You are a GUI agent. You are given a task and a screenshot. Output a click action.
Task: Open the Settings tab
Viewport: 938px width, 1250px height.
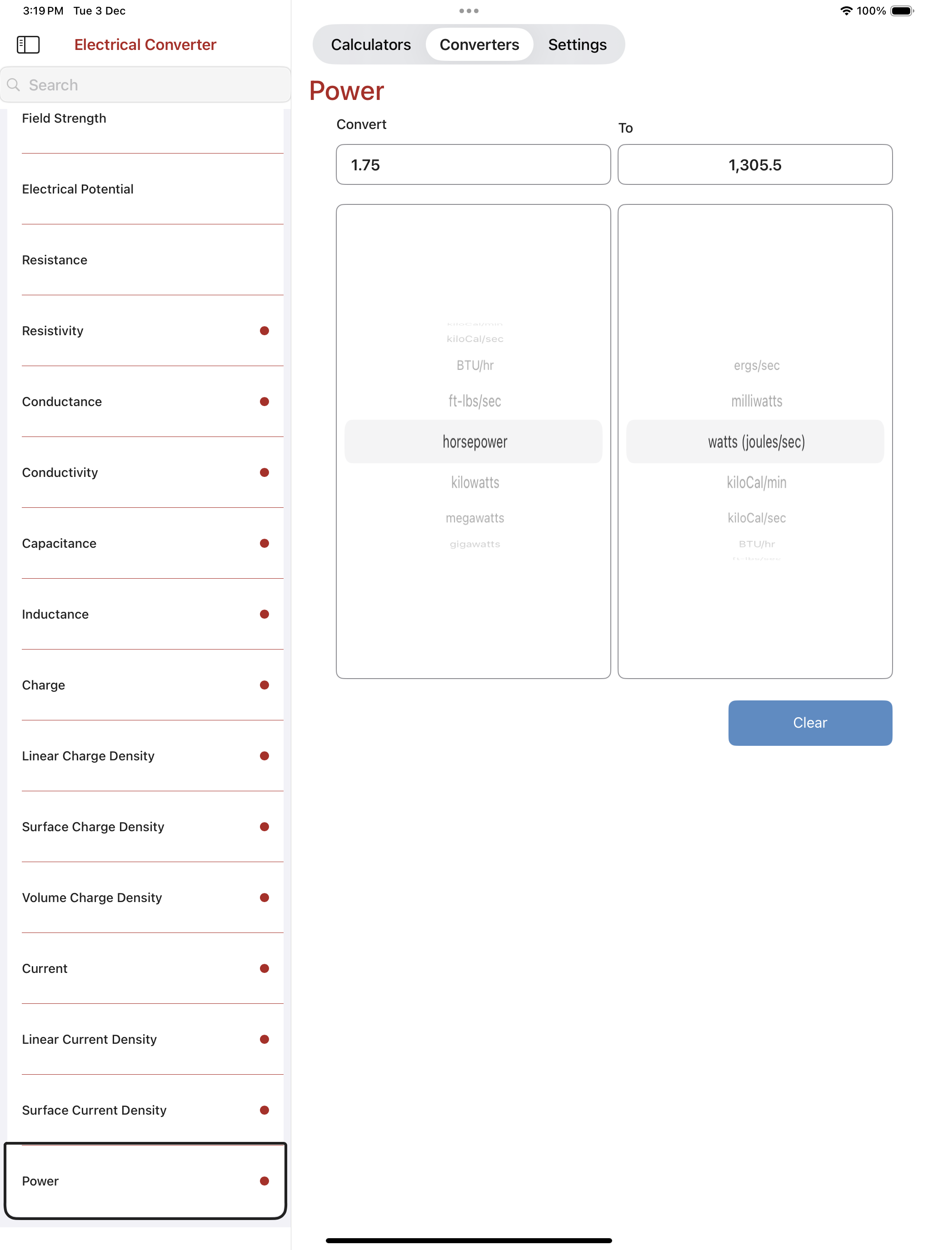point(577,45)
